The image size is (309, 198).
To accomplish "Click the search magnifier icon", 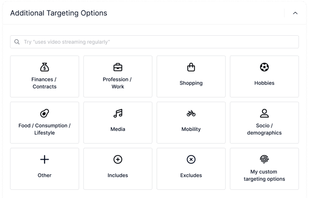I will tap(17, 42).
